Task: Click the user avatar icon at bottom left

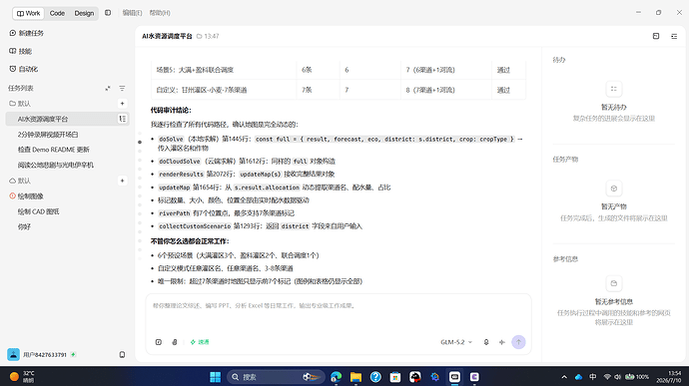Action: click(13, 354)
